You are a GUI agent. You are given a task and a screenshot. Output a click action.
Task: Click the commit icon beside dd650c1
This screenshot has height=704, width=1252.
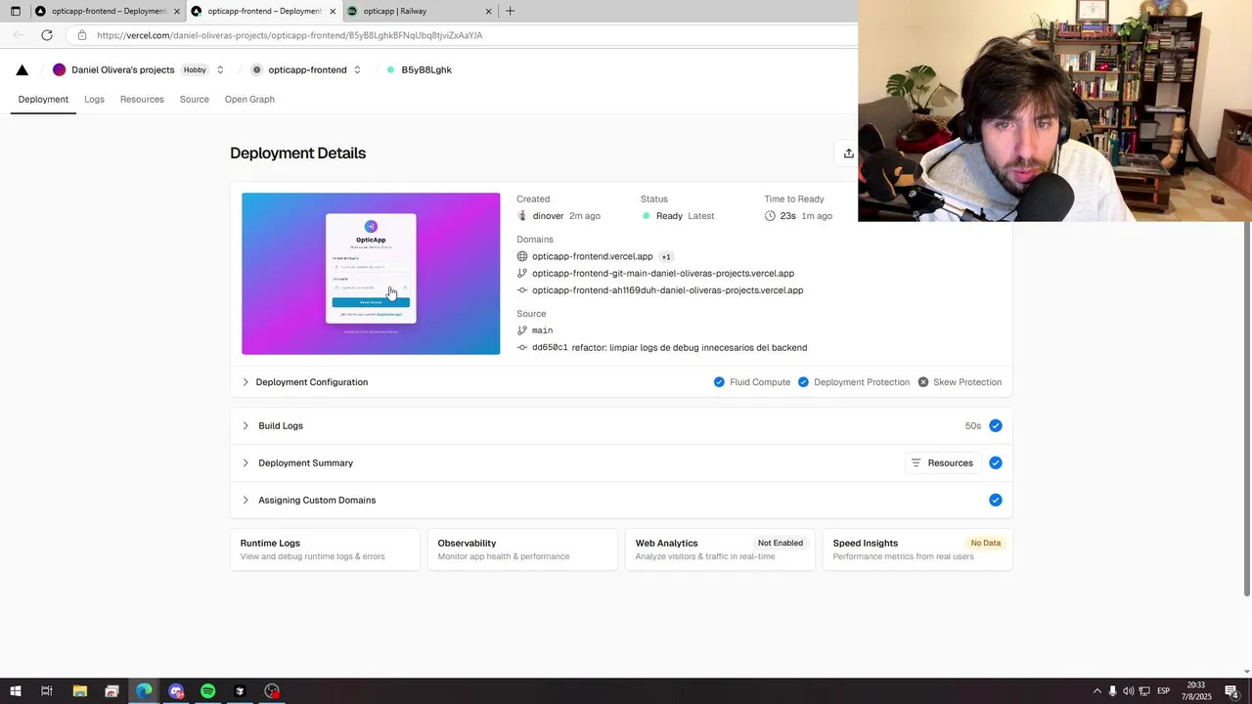coord(522,348)
